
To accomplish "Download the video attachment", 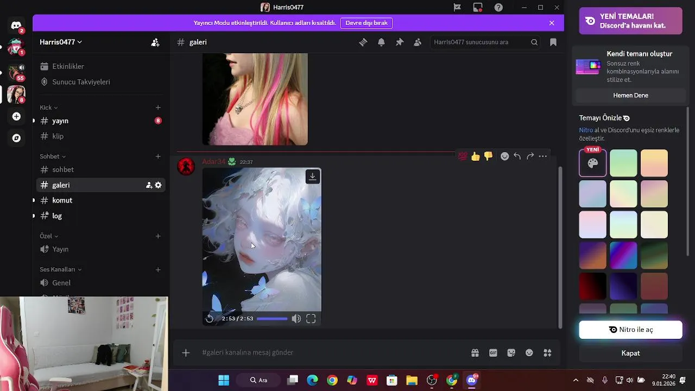I will coord(313,176).
